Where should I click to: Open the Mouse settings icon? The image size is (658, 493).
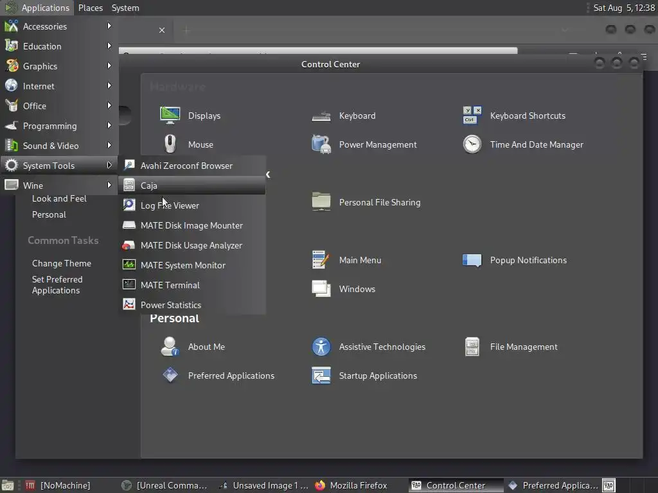(x=170, y=144)
